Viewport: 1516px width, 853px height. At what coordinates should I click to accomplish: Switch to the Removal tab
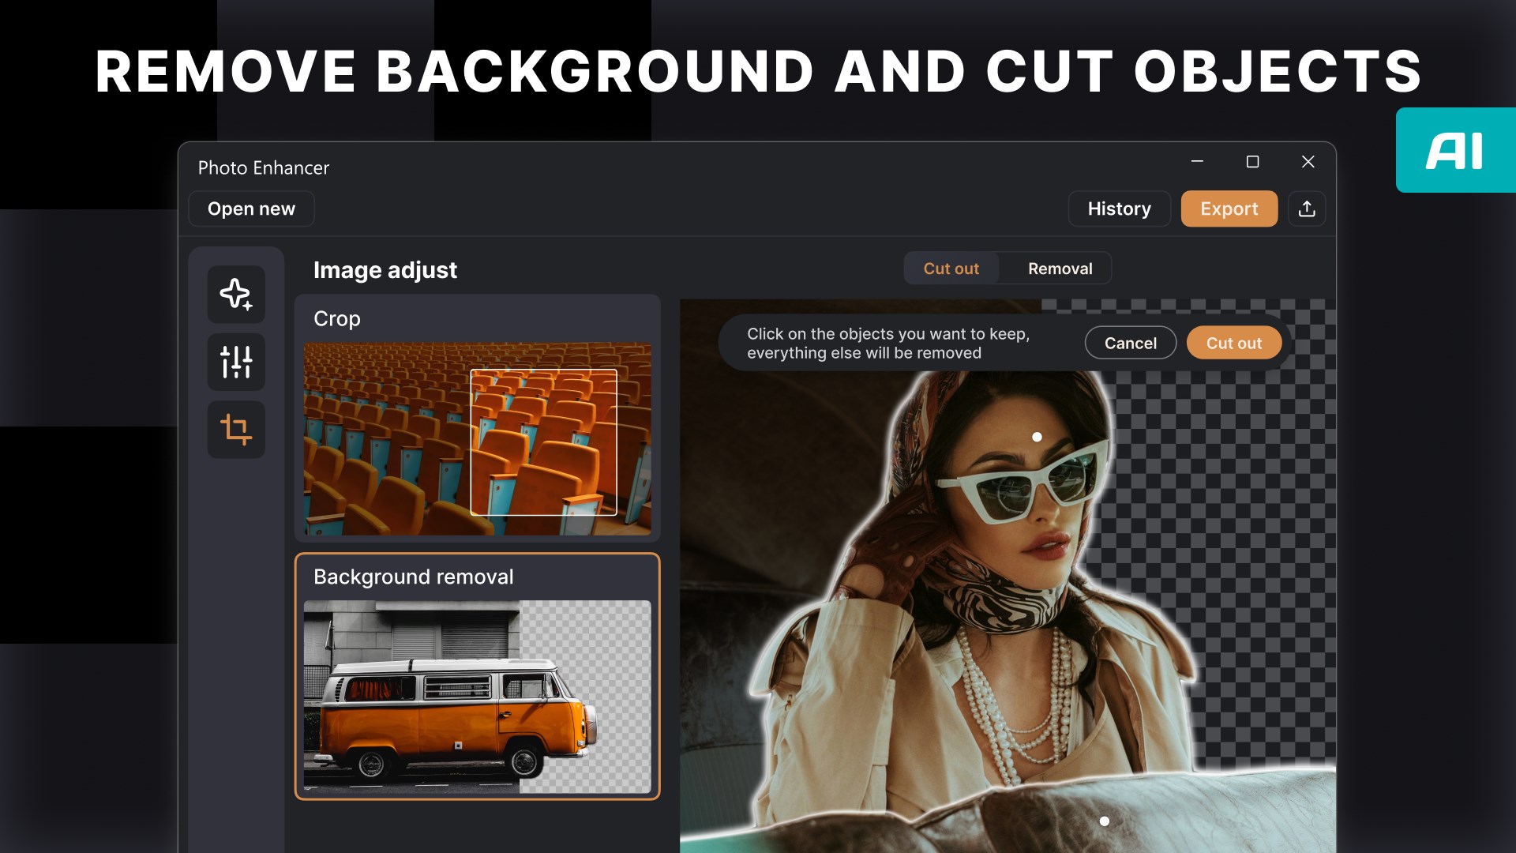[x=1060, y=269]
